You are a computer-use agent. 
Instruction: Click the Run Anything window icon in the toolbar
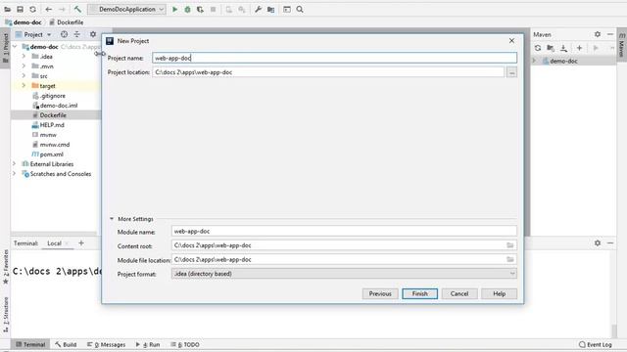(287, 9)
